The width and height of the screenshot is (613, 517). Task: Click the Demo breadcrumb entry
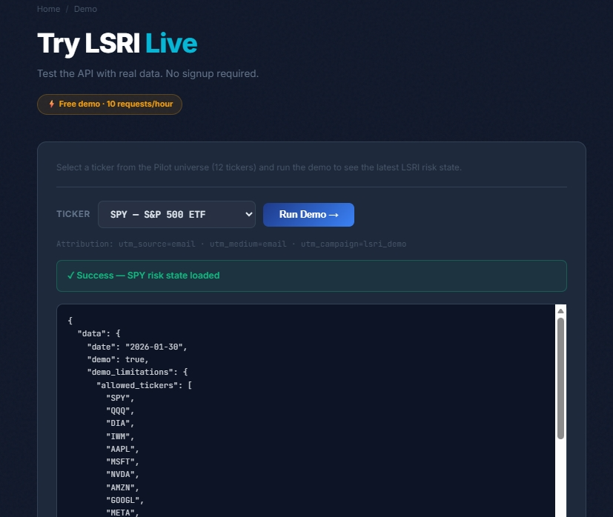click(85, 9)
